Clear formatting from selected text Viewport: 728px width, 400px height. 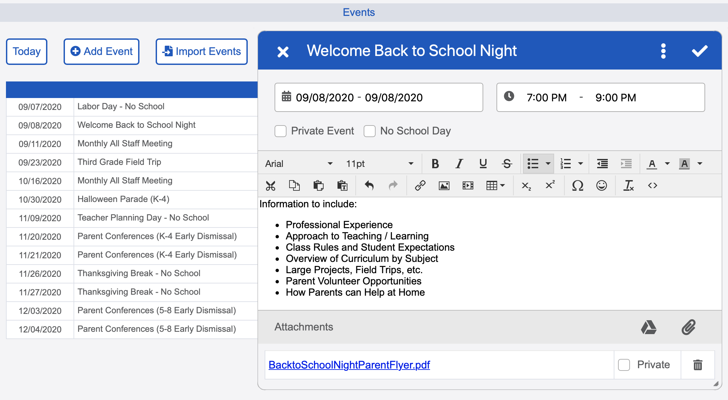[628, 185]
